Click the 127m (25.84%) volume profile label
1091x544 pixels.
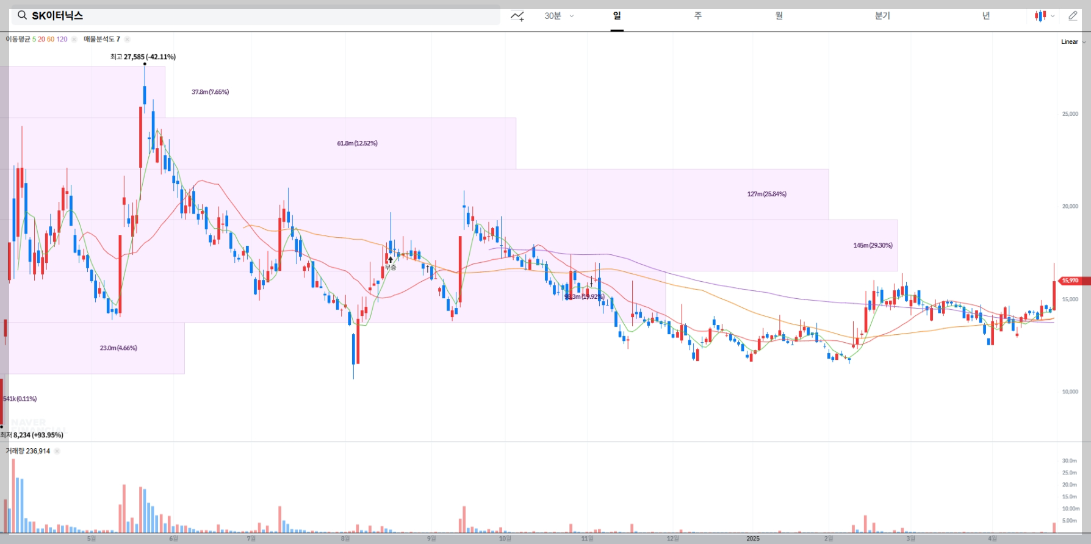(x=767, y=194)
